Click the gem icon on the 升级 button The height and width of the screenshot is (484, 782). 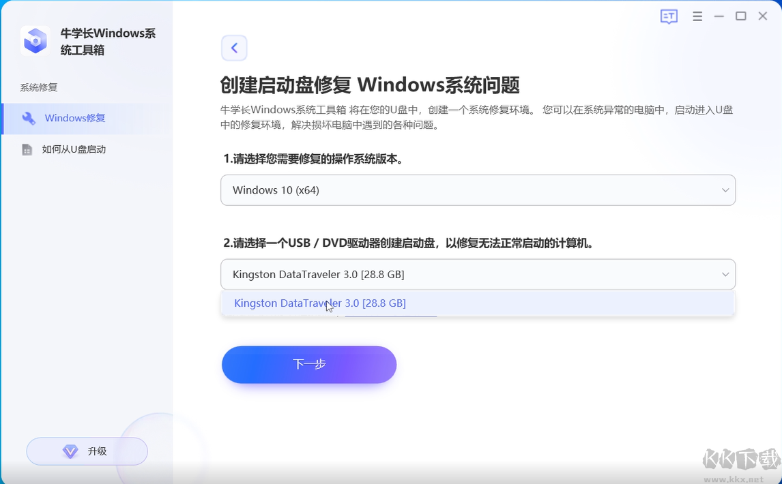point(70,451)
